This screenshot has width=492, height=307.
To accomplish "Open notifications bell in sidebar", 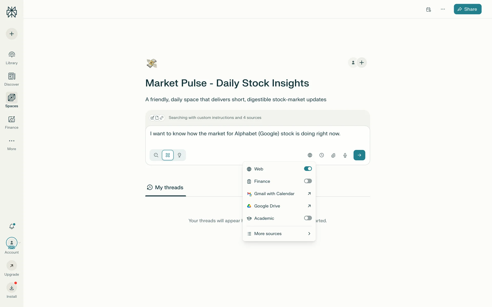I will point(12,226).
